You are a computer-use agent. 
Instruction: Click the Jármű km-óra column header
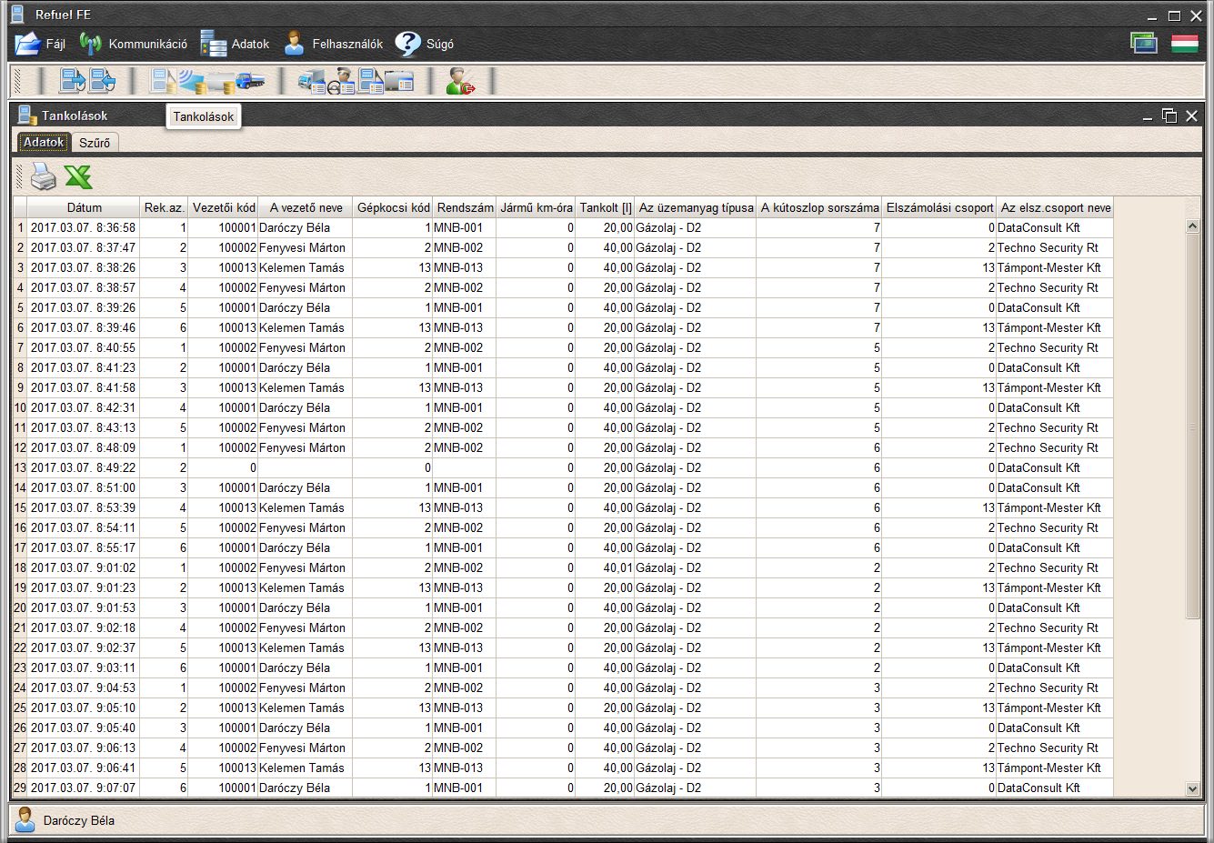[536, 207]
